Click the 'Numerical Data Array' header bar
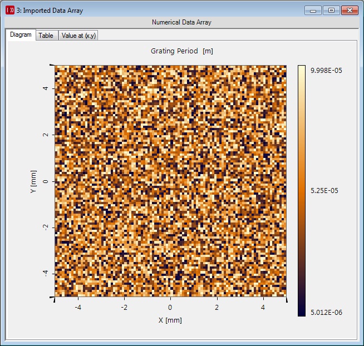This screenshot has width=364, height=346. (182, 22)
